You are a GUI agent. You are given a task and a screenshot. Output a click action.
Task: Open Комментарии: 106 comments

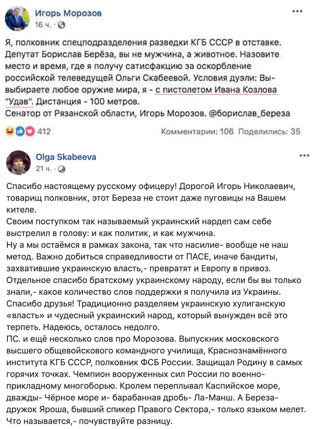(x=197, y=131)
